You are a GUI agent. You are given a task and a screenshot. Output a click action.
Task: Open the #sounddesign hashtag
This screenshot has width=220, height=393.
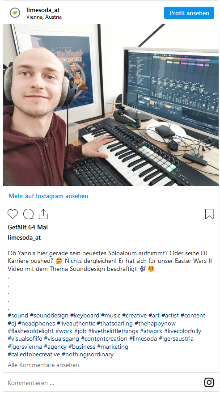coord(49,315)
